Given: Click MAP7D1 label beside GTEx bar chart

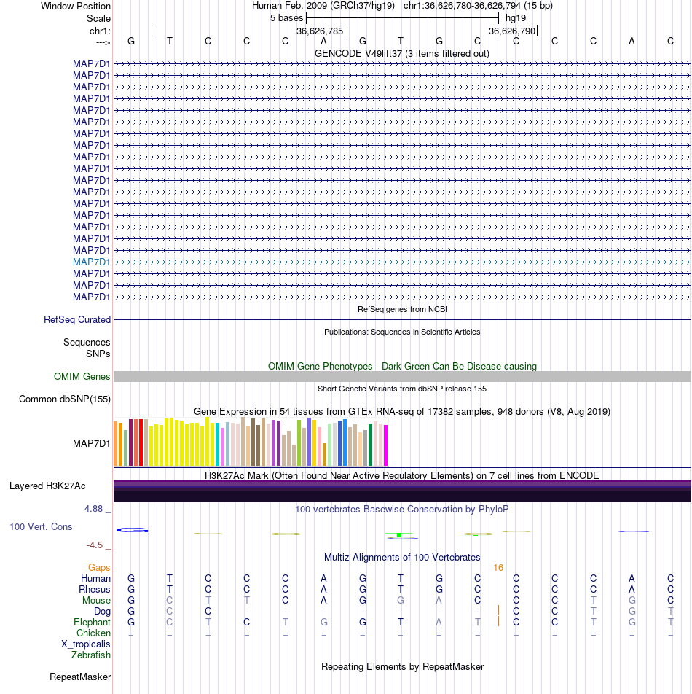Looking at the screenshot, I should [x=91, y=443].
